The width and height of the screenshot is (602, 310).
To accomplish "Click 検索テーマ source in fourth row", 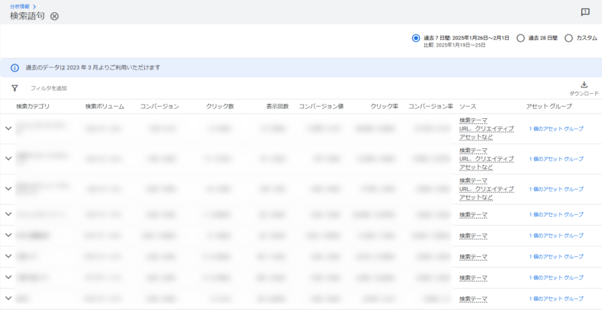I will [473, 215].
